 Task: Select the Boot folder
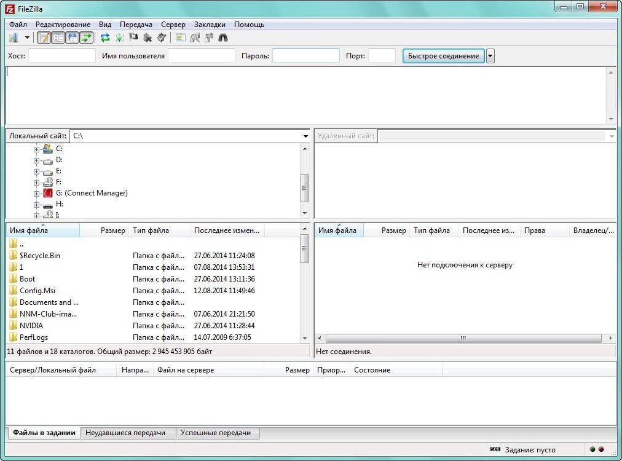click(x=28, y=279)
